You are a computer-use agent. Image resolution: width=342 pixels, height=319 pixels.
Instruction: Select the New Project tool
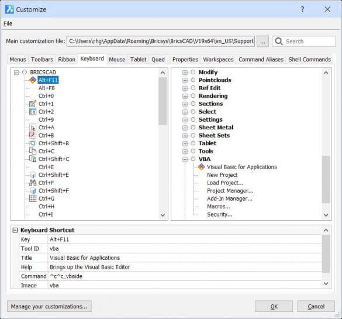point(222,175)
